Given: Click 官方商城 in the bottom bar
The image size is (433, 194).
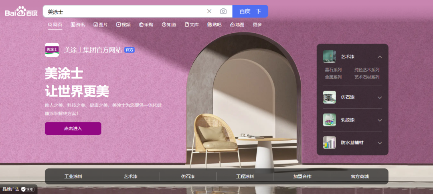Looking at the screenshot, I should tap(360, 176).
